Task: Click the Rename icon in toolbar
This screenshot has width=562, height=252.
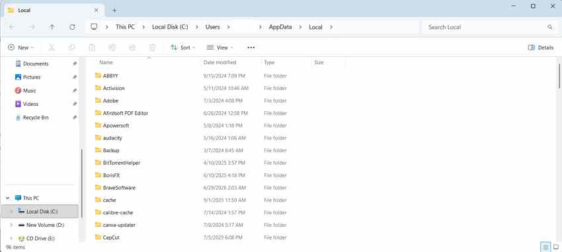Action: pos(112,48)
